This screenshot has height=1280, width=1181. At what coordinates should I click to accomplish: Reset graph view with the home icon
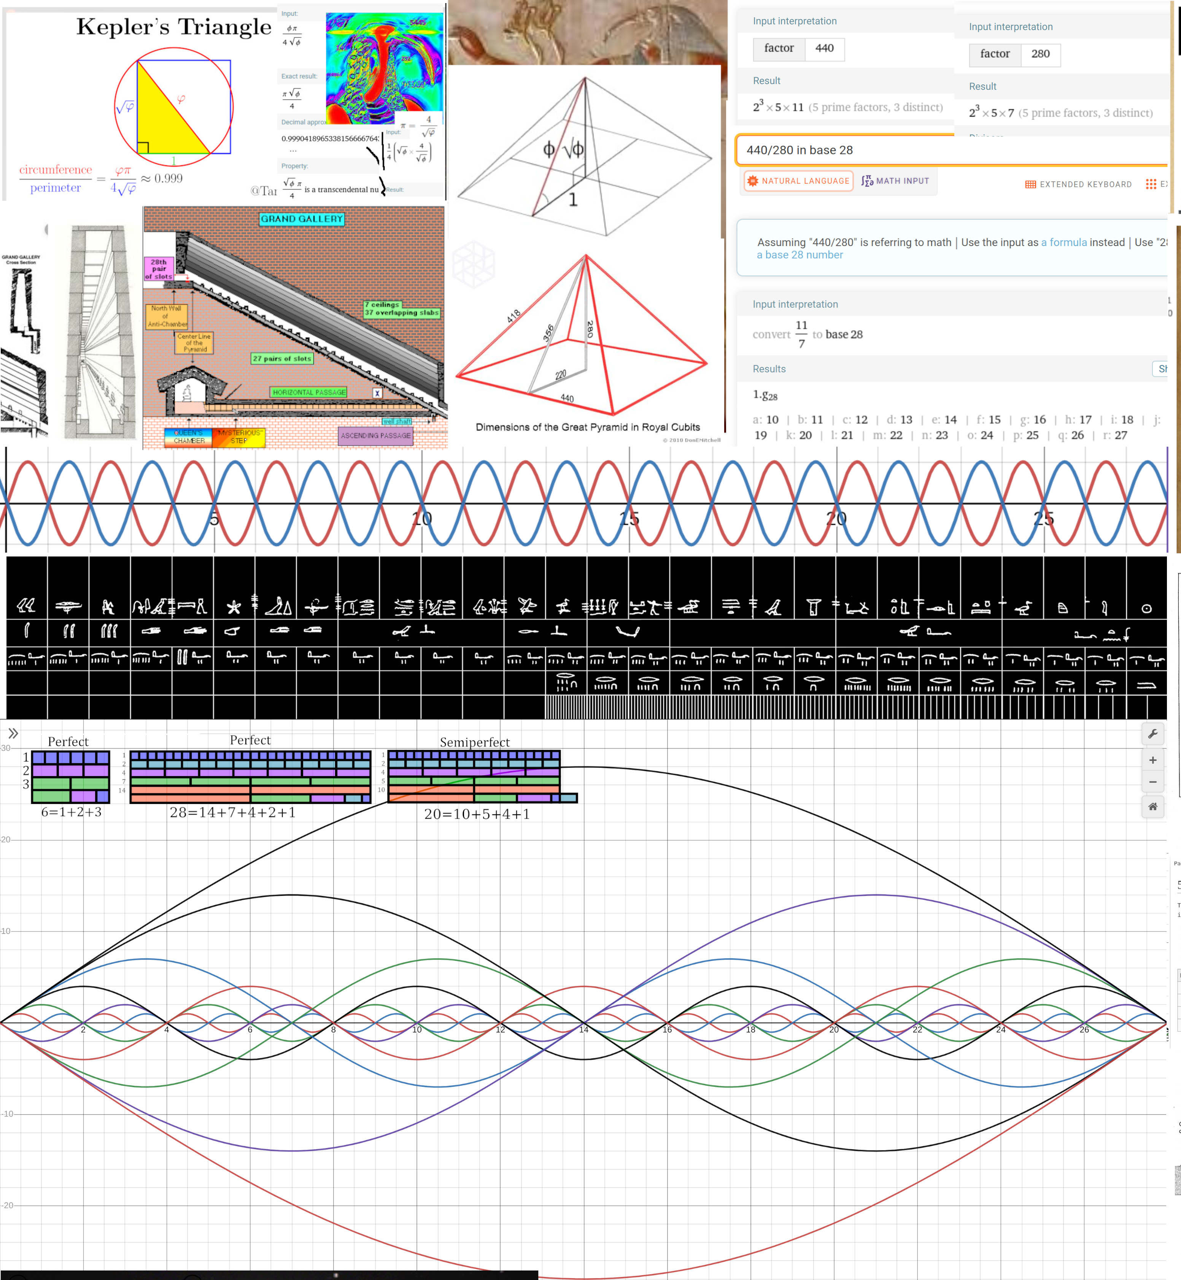click(x=1152, y=807)
